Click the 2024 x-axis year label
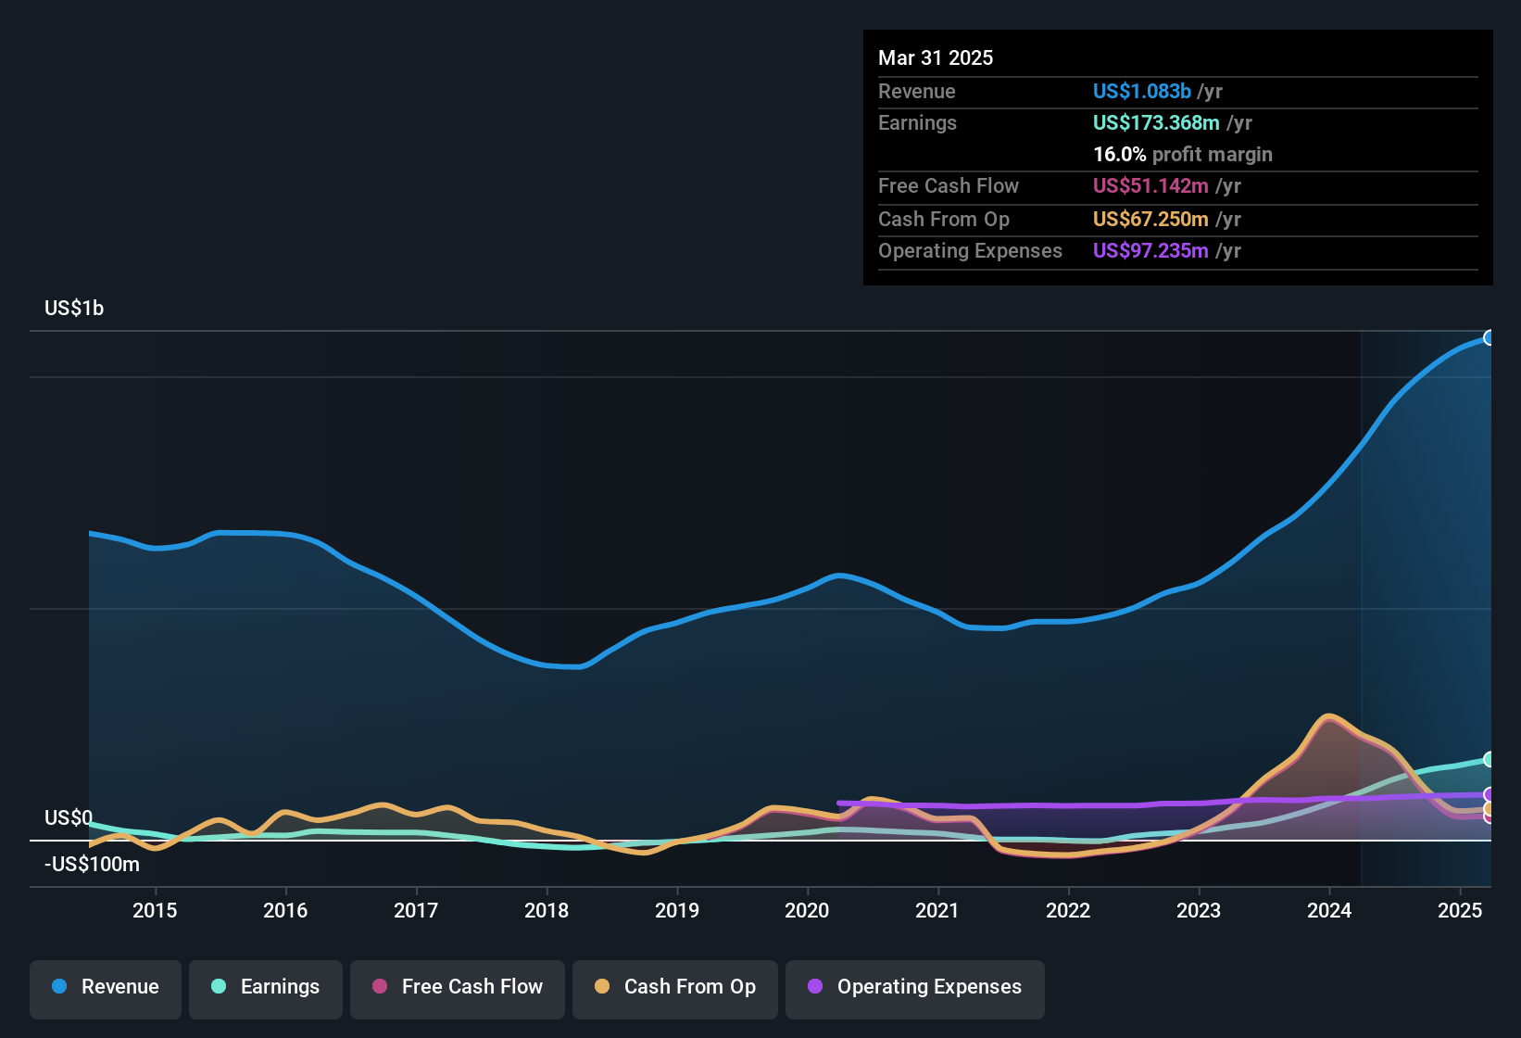Viewport: 1521px width, 1038px height. coord(1329,910)
